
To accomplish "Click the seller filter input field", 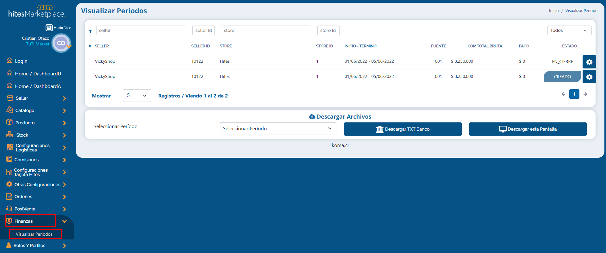I will tap(141, 30).
